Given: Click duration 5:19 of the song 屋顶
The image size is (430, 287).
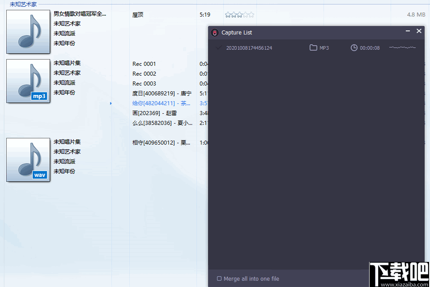Looking at the screenshot, I should pos(204,14).
